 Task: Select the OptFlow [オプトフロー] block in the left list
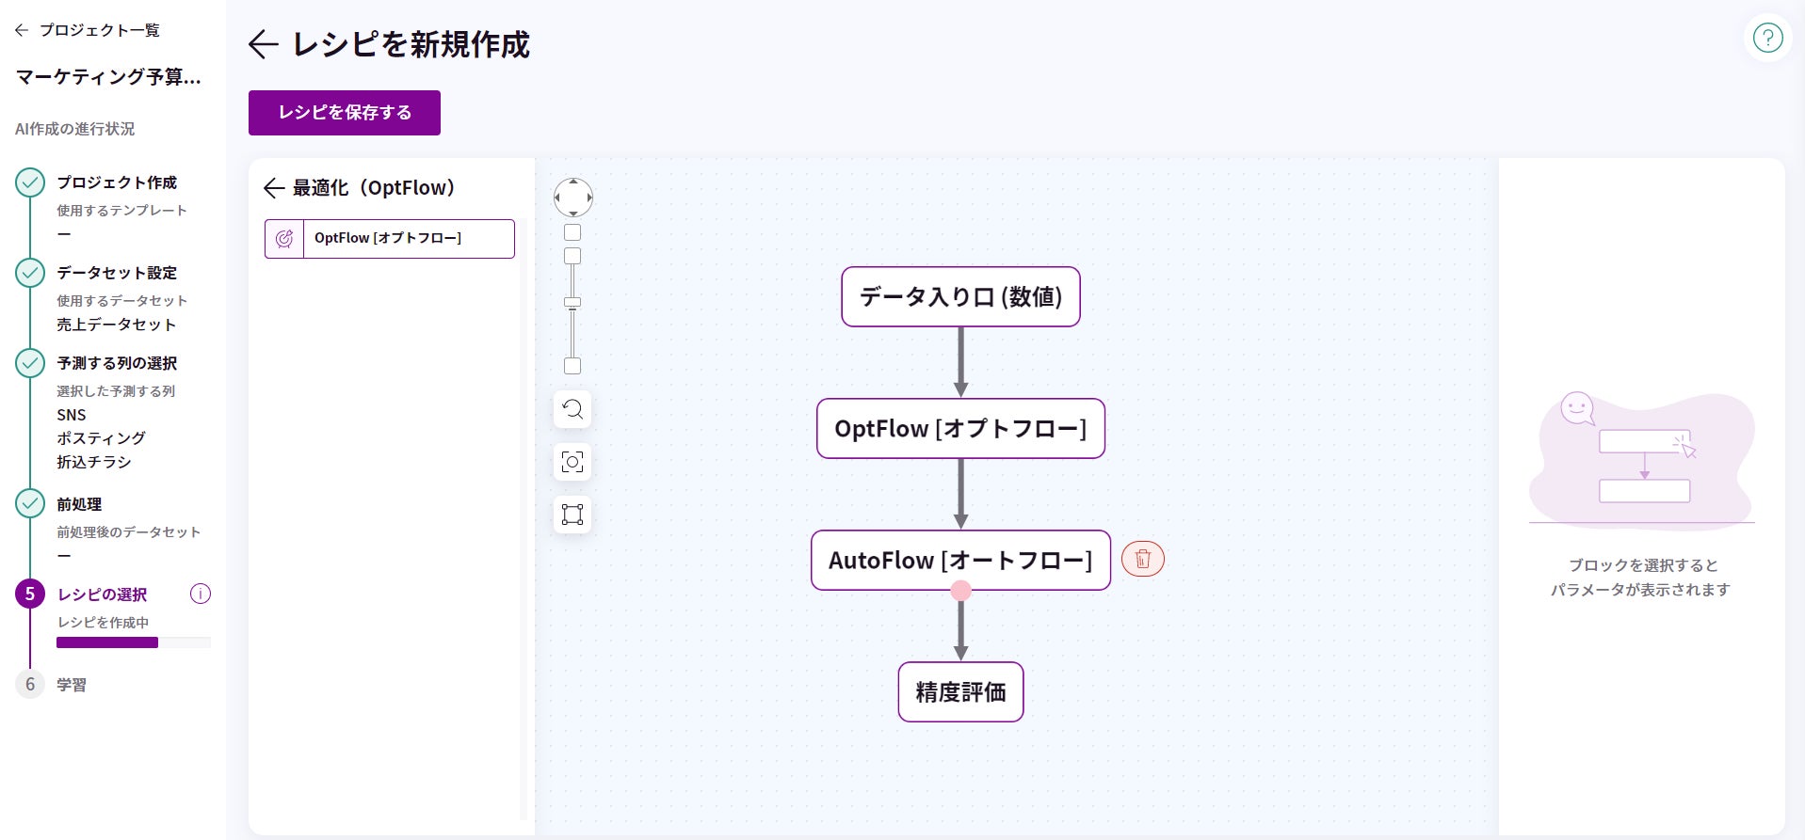point(409,239)
